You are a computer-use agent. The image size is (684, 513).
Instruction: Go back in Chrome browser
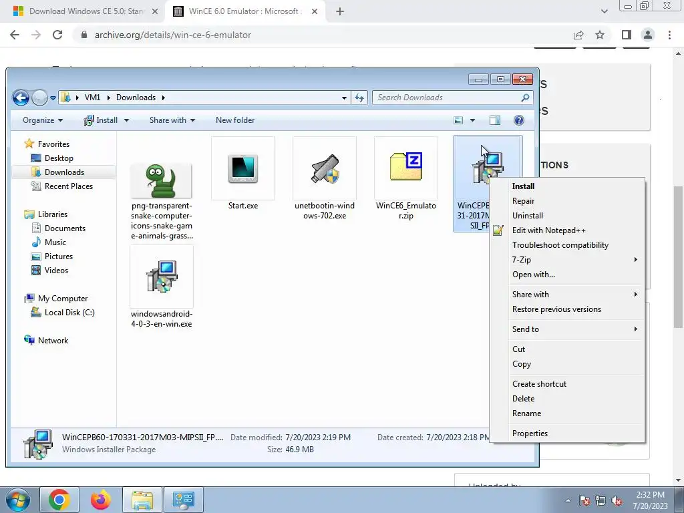click(x=15, y=35)
